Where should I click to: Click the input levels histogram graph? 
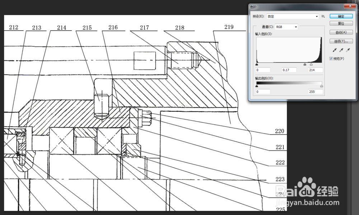pyautogui.click(x=289, y=50)
